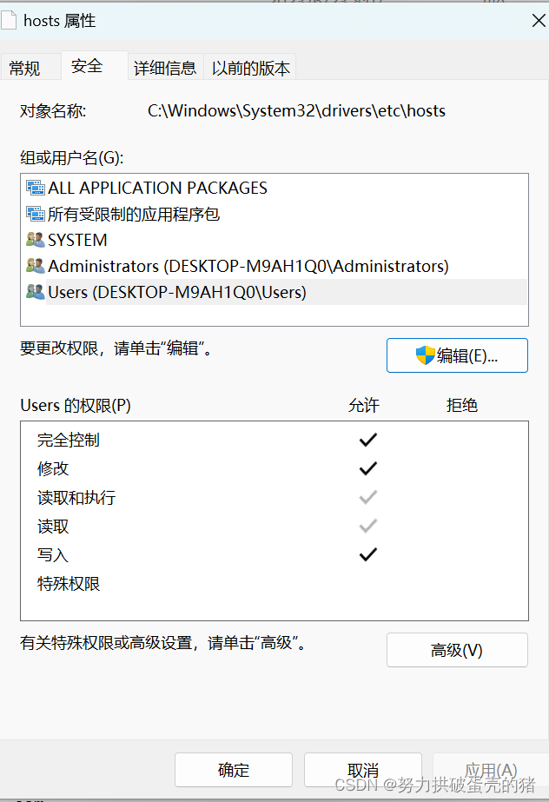Click the ALL APPLICATION PACKAGES group icon
This screenshot has width=549, height=802.
pos(36,188)
